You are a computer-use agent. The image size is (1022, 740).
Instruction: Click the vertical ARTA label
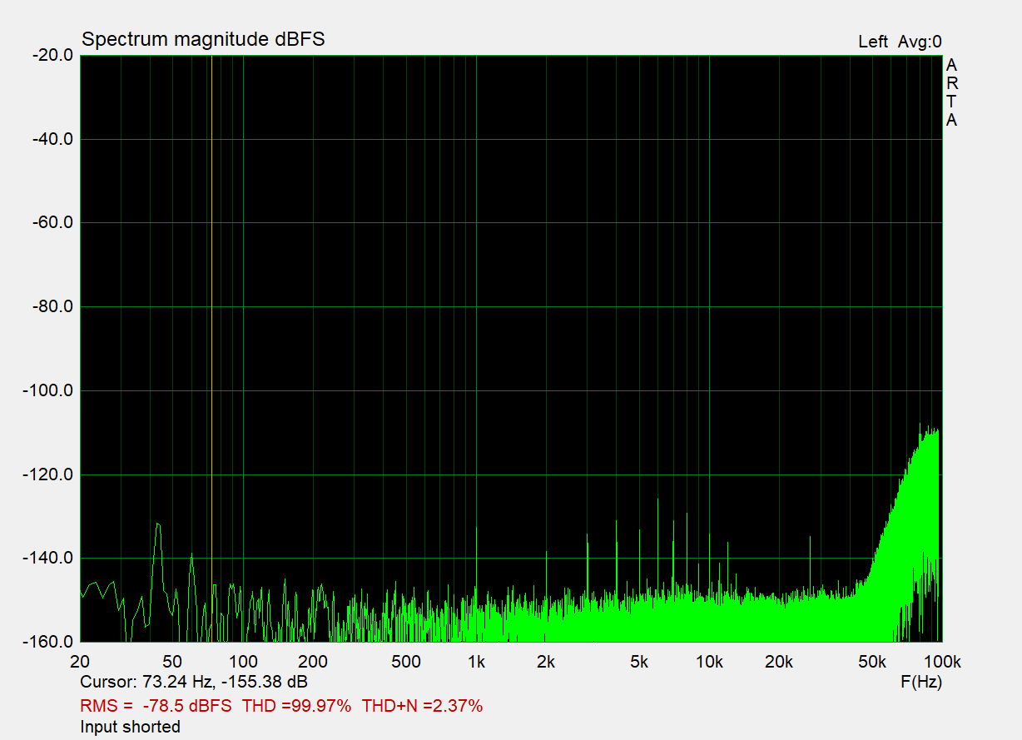[x=951, y=92]
